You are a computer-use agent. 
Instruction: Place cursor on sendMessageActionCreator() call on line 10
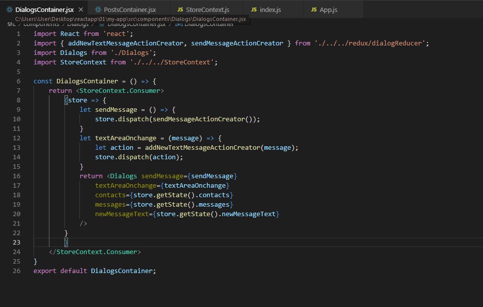[x=200, y=119]
